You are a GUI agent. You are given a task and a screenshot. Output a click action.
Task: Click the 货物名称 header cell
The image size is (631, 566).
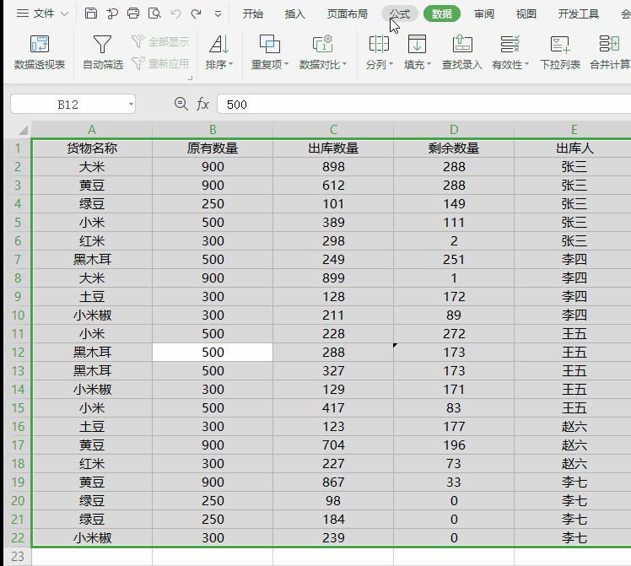92,148
